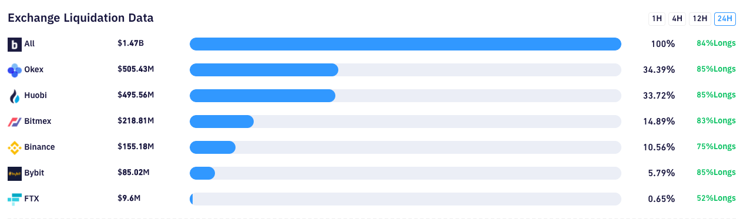750x219 pixels.
Task: Open the Huobi exchange name link
Action: tap(35, 95)
